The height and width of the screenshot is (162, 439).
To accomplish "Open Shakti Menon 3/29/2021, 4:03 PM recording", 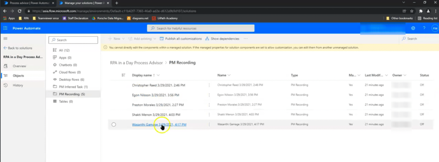I will click(x=156, y=115).
